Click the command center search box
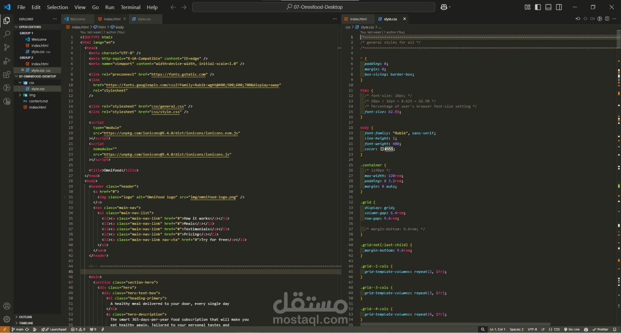This screenshot has height=333, width=621. pyautogui.click(x=314, y=7)
